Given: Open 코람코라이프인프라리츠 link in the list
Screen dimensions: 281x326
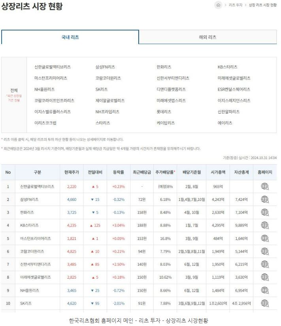Looking at the screenshot, I should click(x=54, y=101).
